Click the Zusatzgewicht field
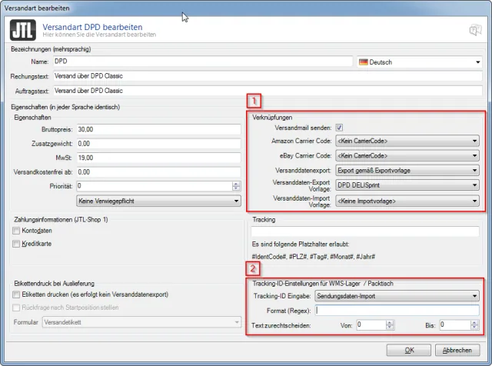492x366 pixels. tap(159, 144)
